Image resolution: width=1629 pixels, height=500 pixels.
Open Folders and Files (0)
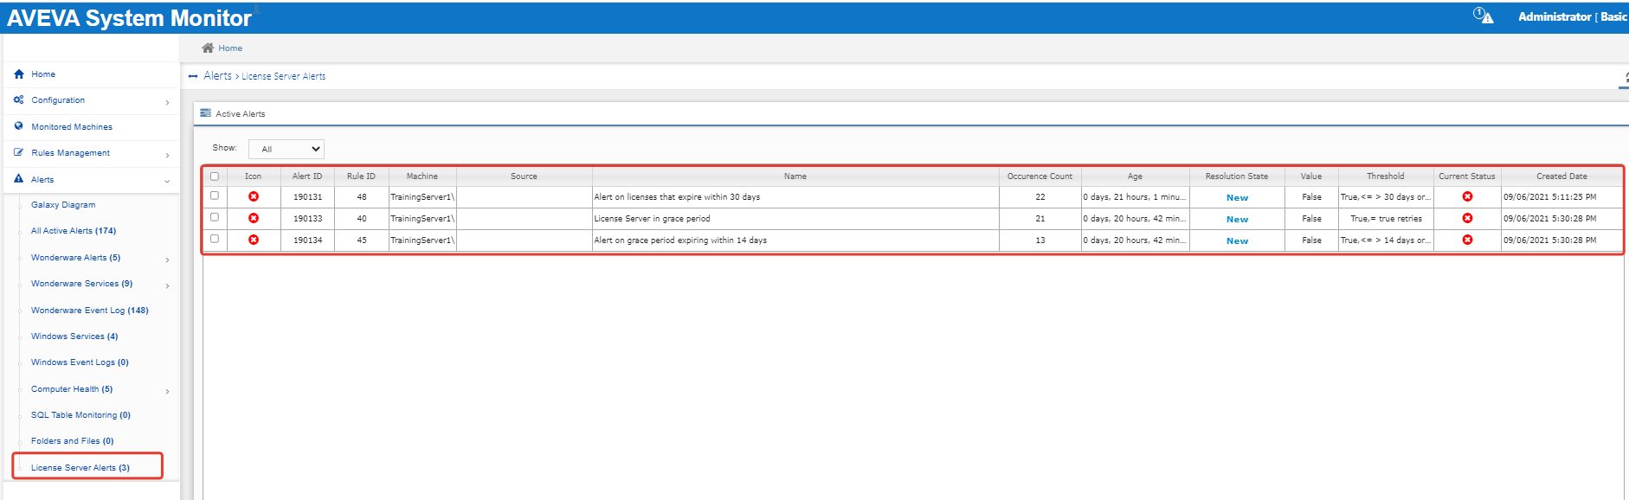point(72,441)
